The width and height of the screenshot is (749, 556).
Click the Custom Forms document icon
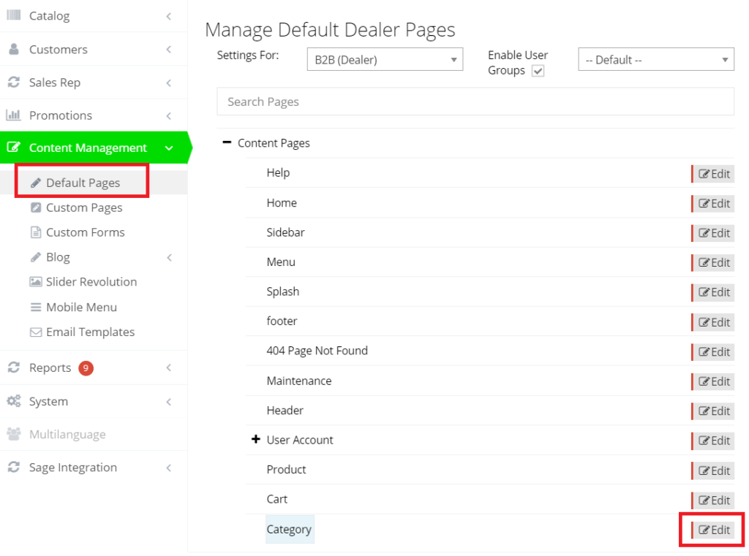pos(35,232)
